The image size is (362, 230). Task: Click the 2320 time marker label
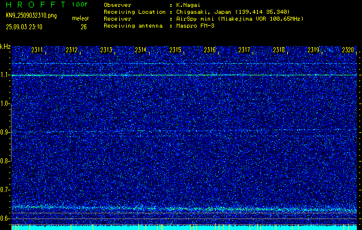(x=348, y=50)
